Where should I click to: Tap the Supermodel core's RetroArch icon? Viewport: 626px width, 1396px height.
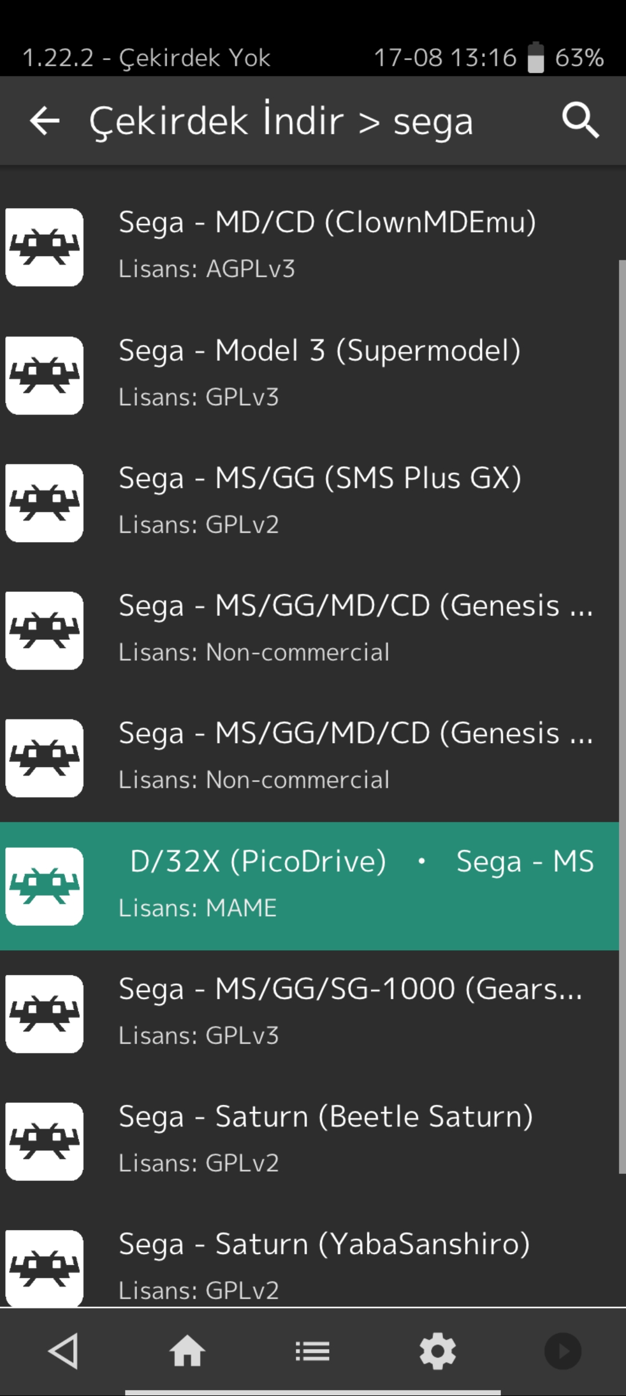click(x=44, y=375)
